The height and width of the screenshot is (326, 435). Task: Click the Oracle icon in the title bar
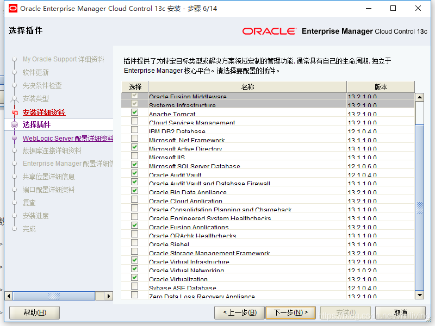(x=12, y=8)
